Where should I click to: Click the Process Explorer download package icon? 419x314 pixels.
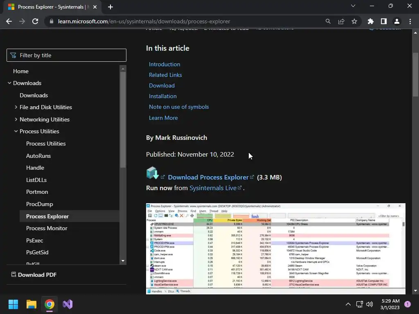[x=153, y=173]
